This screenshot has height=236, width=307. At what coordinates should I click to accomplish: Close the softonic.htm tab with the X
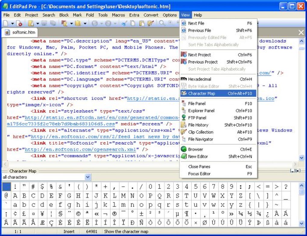pyautogui.click(x=301, y=32)
